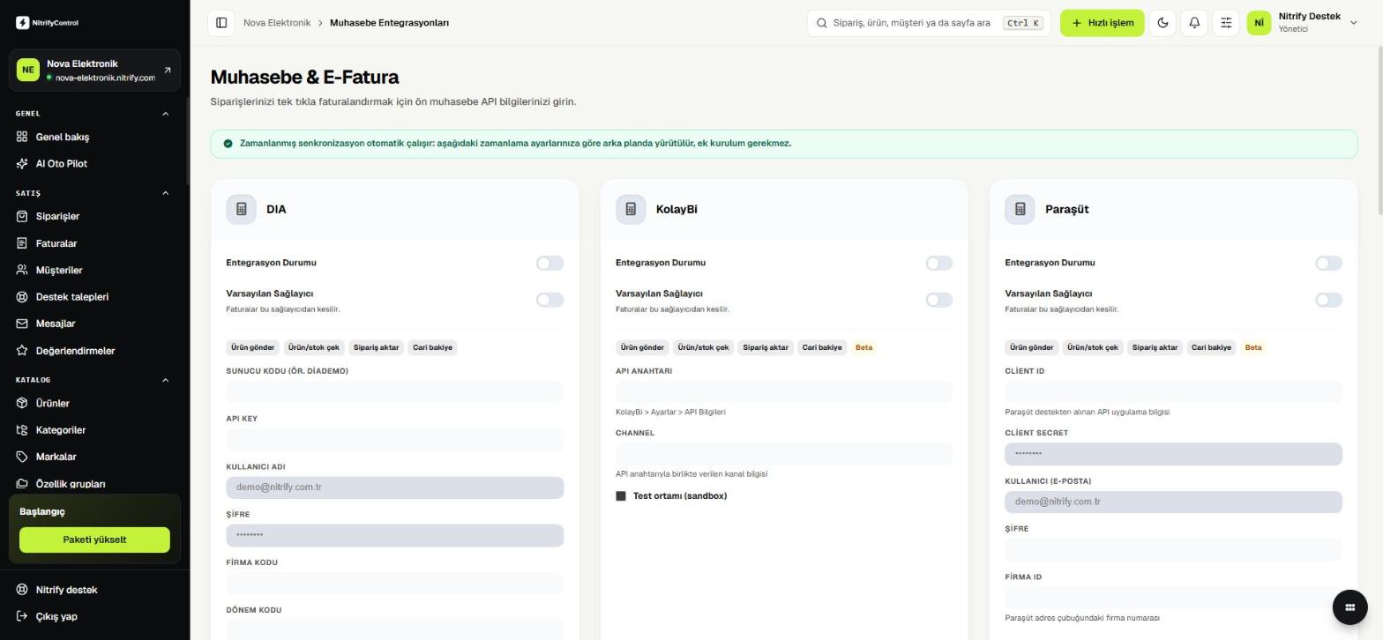Click Paraşüt Client ID input field
Viewport: 1383px width, 640px height.
[x=1173, y=391]
